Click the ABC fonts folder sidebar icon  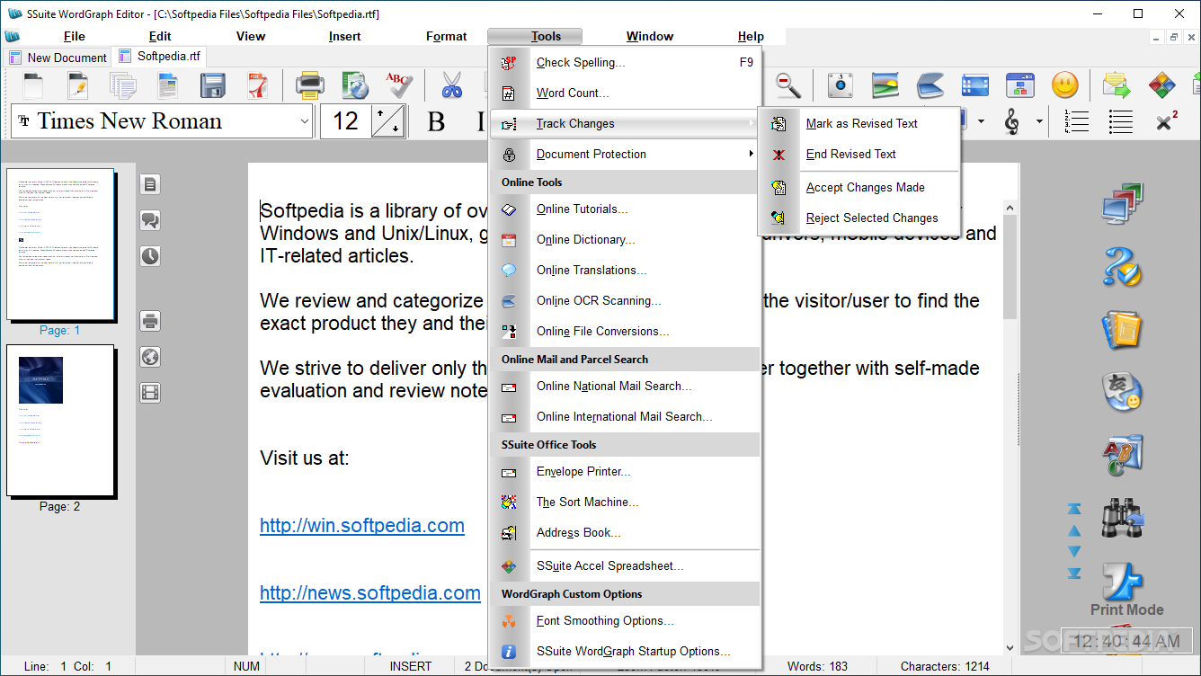(x=1123, y=455)
